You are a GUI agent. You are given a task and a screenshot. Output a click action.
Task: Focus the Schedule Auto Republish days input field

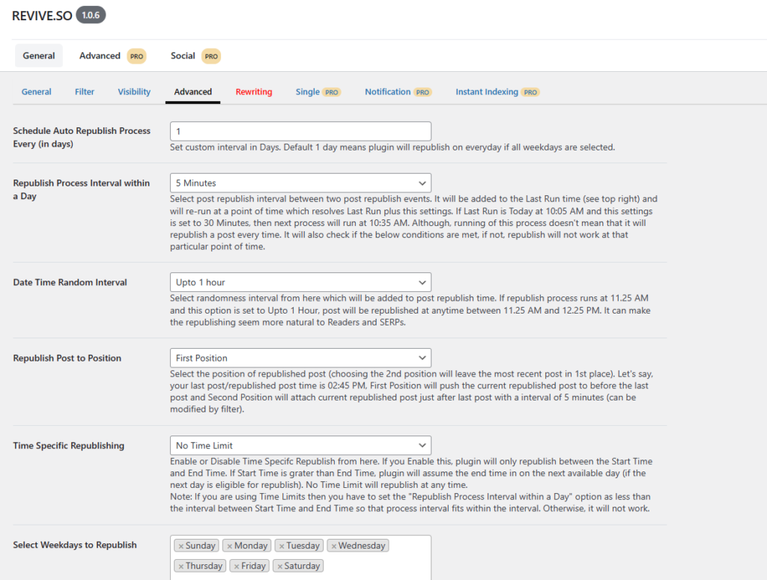click(300, 132)
